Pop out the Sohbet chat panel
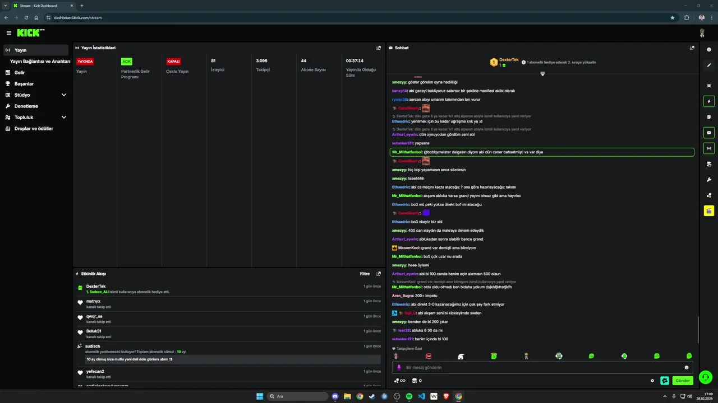Viewport: 718px width, 403px height. [x=692, y=48]
